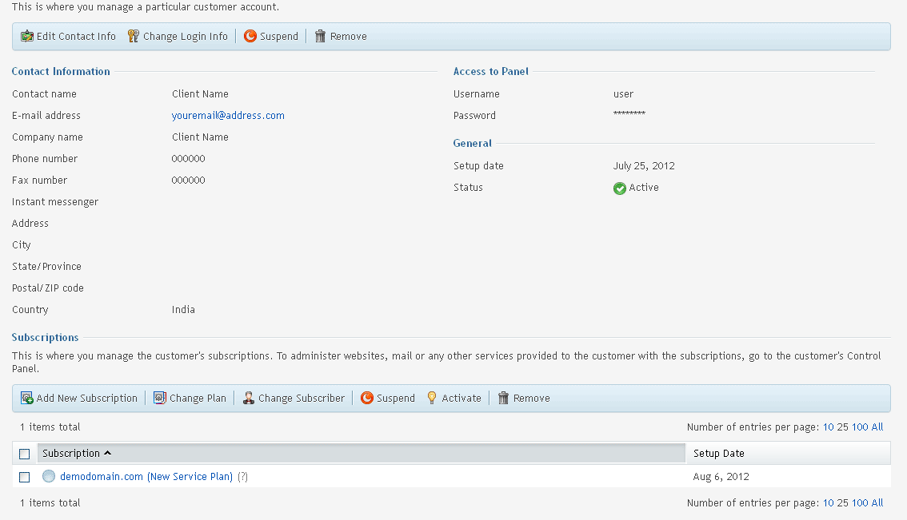Click the Activate lightbulb icon
Viewport: 907px width, 520px height.
click(x=432, y=398)
